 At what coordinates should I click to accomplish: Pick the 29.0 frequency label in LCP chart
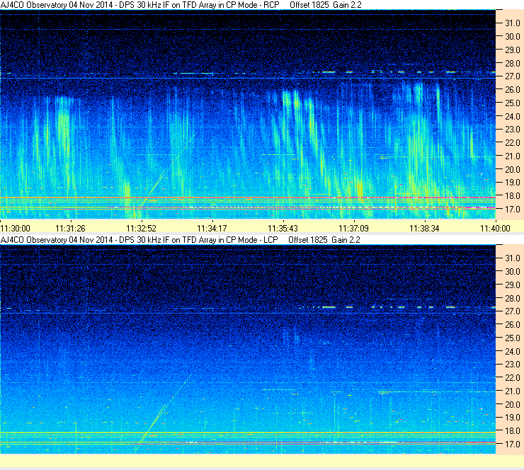click(512, 285)
